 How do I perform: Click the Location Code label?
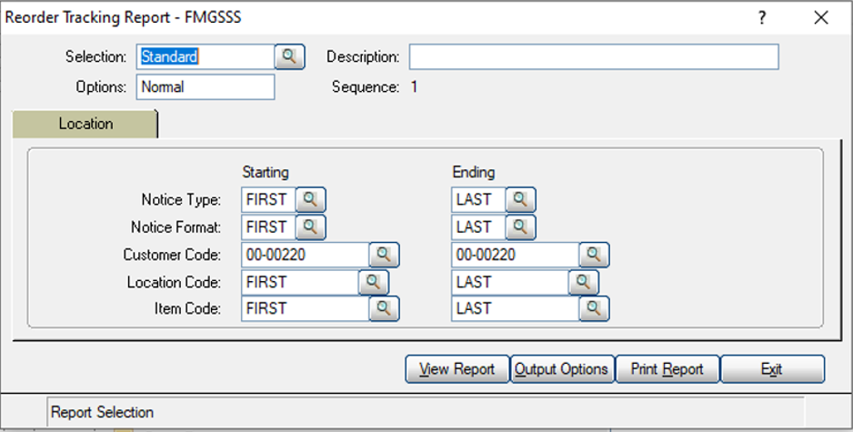[x=174, y=282]
